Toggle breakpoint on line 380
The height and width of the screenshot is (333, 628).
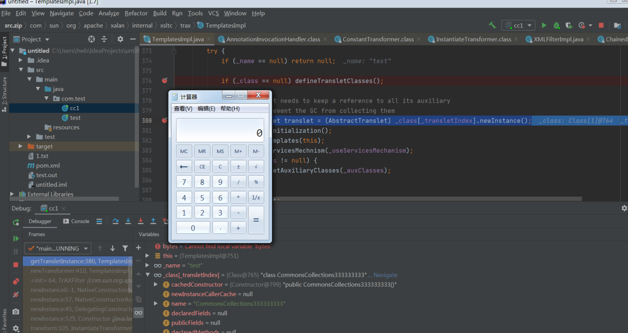click(165, 120)
